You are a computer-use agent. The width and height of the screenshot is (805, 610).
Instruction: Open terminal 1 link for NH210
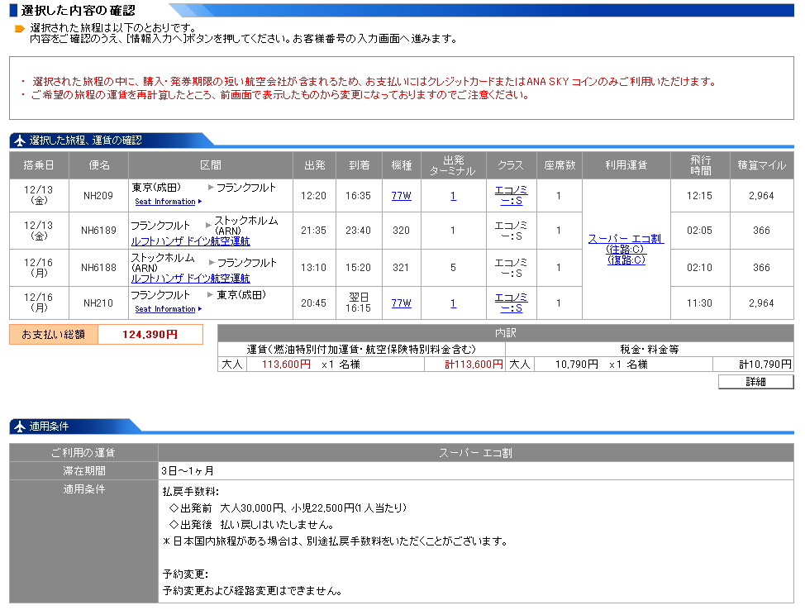click(453, 303)
